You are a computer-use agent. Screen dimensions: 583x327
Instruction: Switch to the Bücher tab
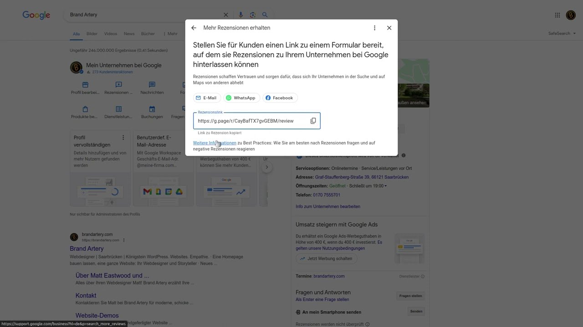coord(148,34)
